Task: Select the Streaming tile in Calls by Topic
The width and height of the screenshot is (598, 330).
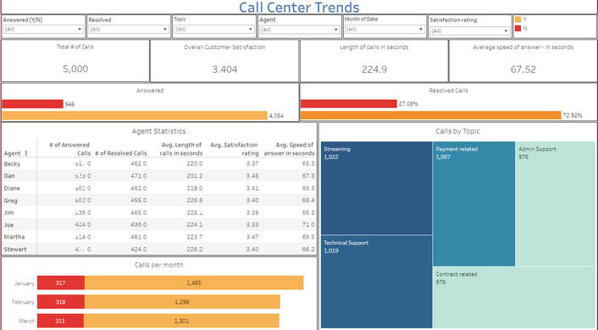Action: [377, 188]
